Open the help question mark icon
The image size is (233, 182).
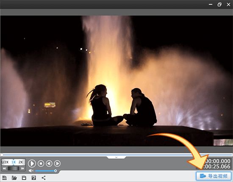click(x=34, y=178)
